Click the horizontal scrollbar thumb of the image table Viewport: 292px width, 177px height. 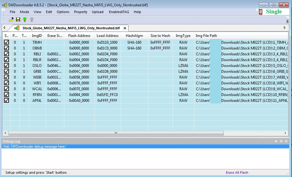click(x=116, y=133)
